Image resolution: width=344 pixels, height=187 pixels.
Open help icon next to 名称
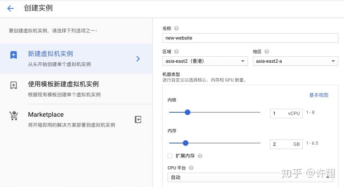pos(176,28)
